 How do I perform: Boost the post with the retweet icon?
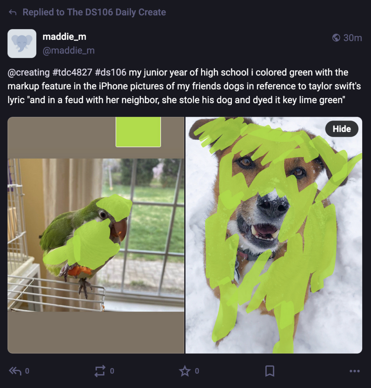100,371
